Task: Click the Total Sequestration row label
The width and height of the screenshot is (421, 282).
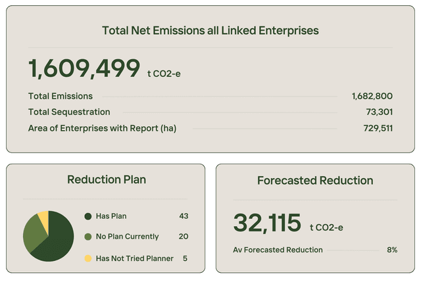Action: [69, 112]
